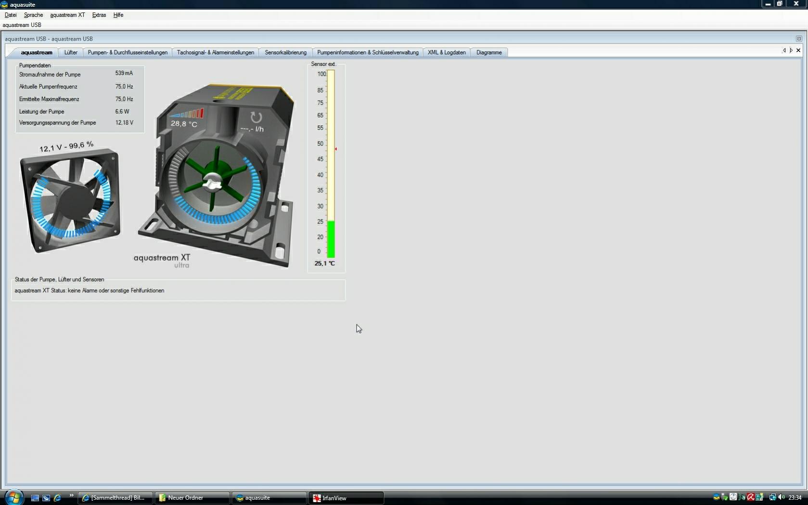Screen dimensions: 808x505
Task: Click Show Desktop quick launch icon
Action: (x=35, y=498)
